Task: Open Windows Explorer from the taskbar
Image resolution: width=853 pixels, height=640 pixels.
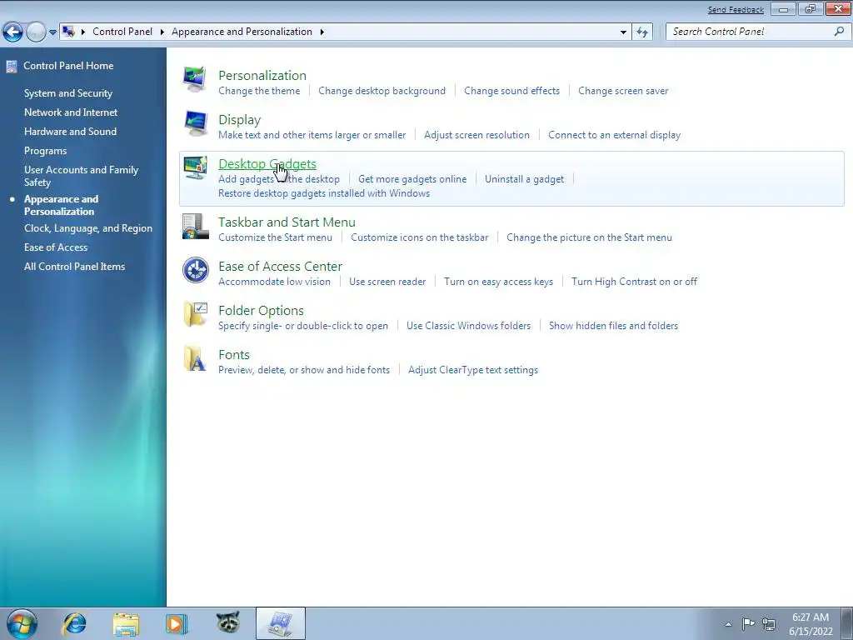Action: pyautogui.click(x=126, y=623)
